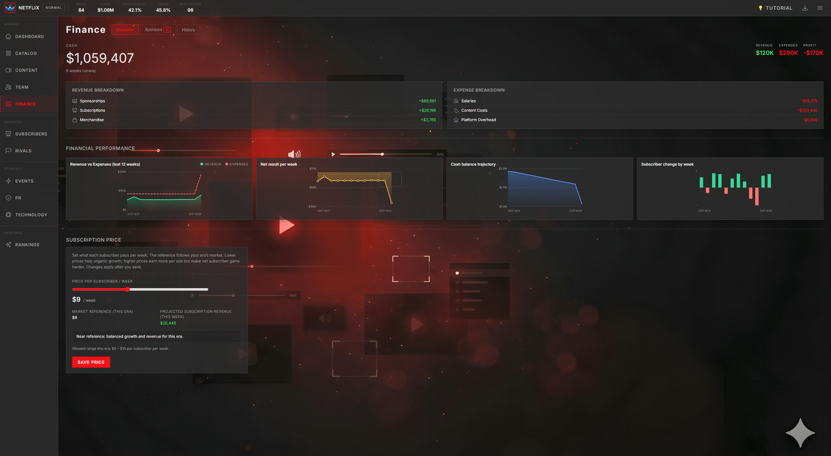Image resolution: width=831 pixels, height=456 pixels.
Task: Toggle the Revenue legend in chart
Action: coord(211,164)
